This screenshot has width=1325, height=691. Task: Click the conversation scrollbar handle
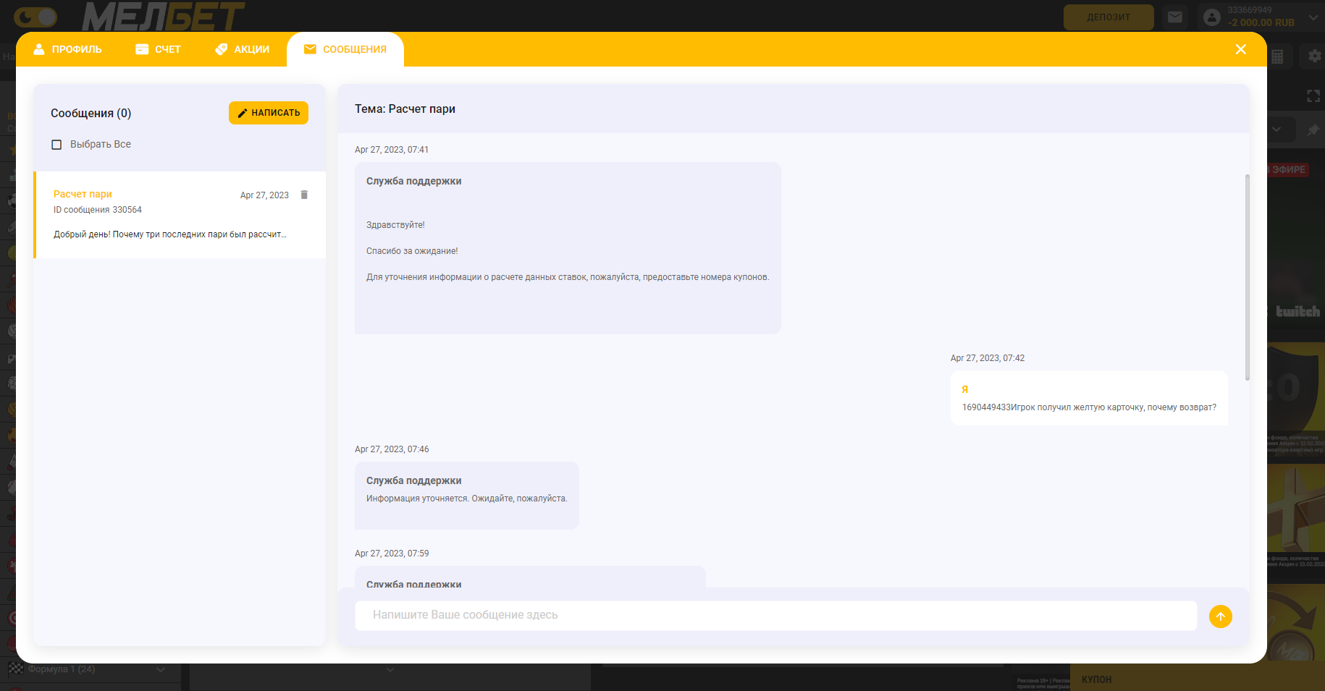pos(1247,276)
